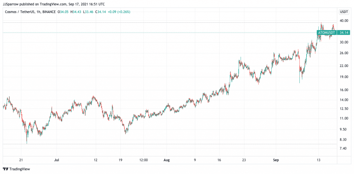Click the high value H34.43
The width and height of the screenshot is (354, 174).
[76, 12]
